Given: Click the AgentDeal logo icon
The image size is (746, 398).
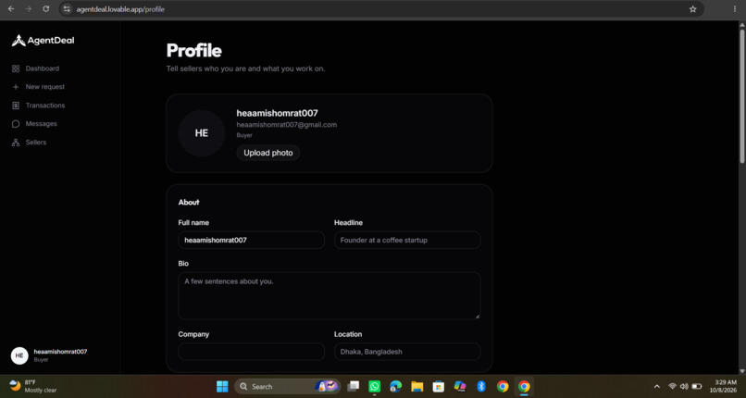Looking at the screenshot, I should [x=19, y=41].
